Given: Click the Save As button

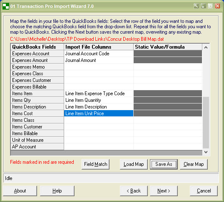Looking at the screenshot, I should (x=164, y=164).
